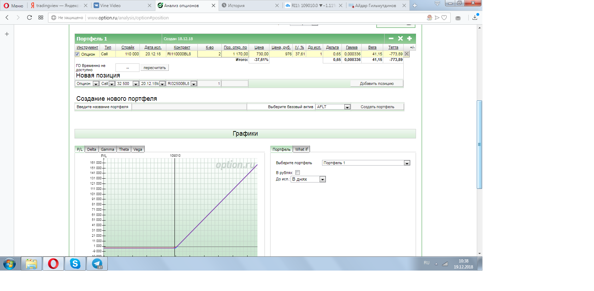Open new tab with plus icon
The width and height of the screenshot is (594, 291).
(415, 6)
